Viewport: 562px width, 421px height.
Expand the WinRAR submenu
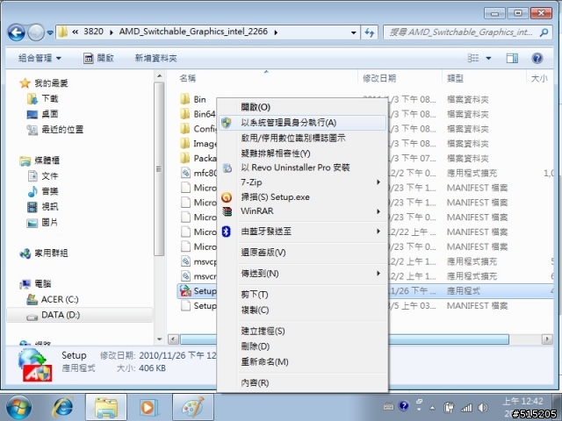[x=302, y=211]
